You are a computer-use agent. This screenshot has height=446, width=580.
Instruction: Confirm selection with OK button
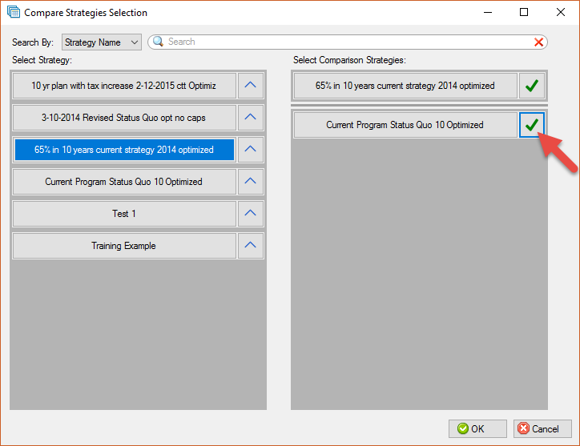point(477,428)
